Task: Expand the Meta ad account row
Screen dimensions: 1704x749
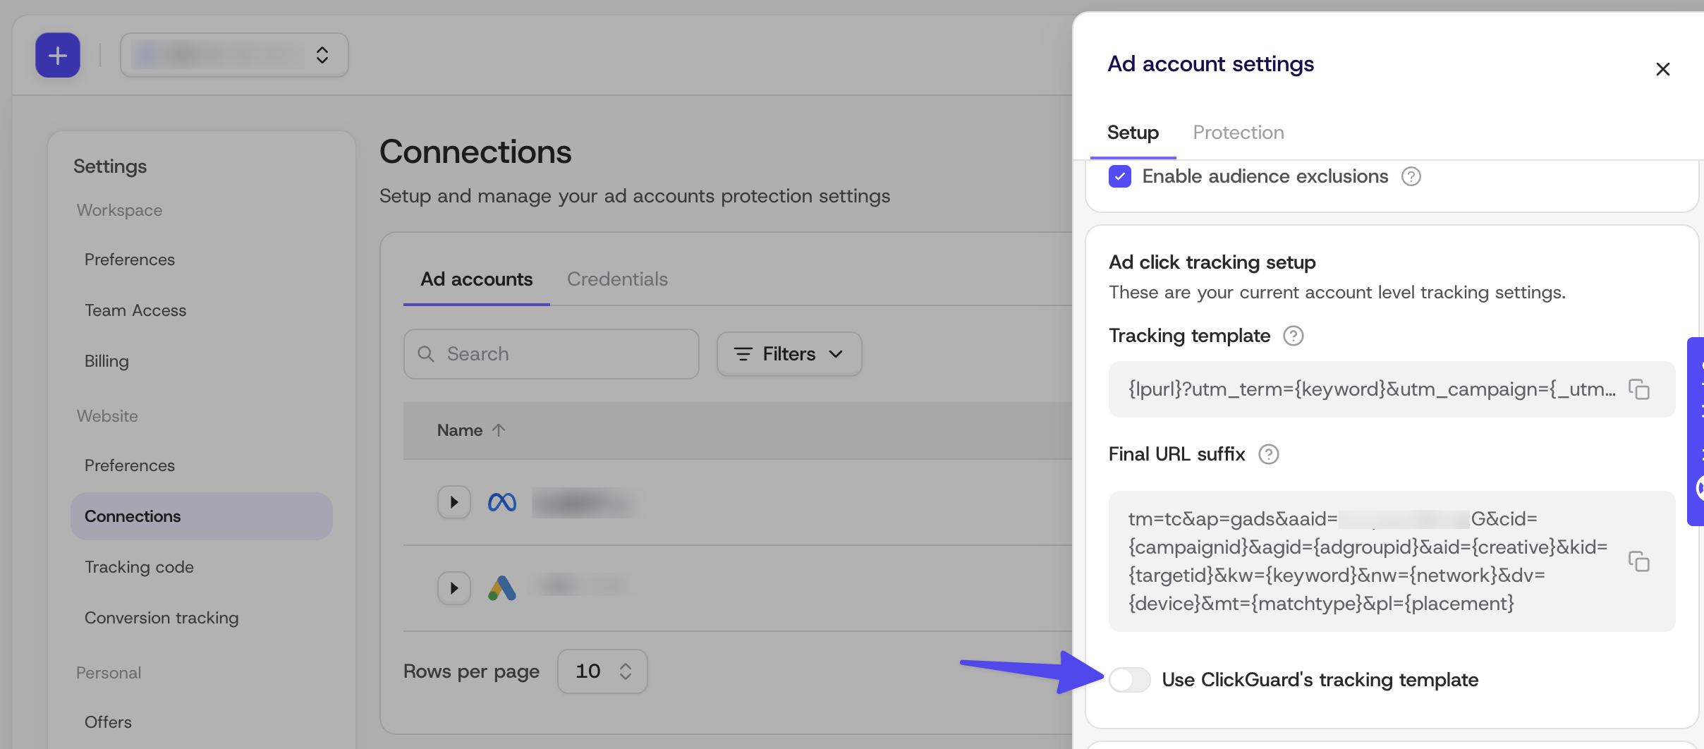Action: click(x=454, y=502)
